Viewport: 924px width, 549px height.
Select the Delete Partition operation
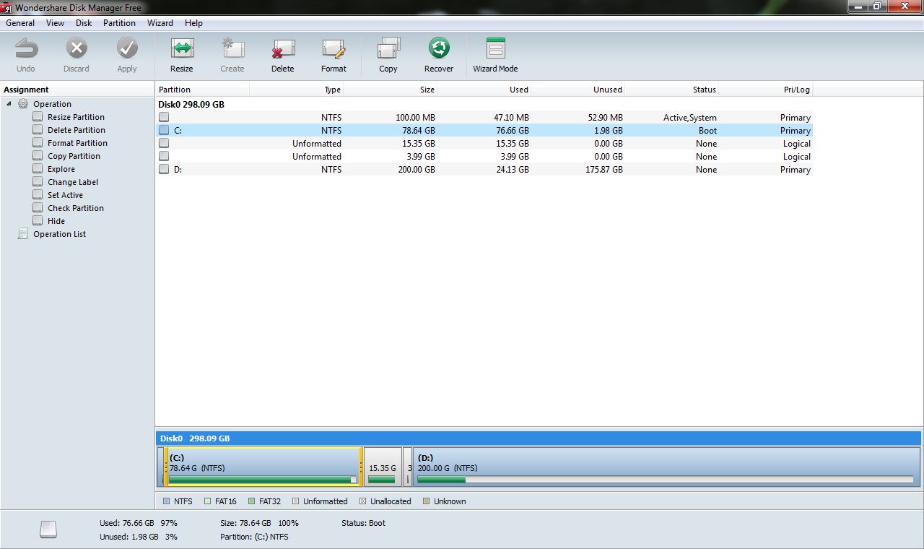[77, 130]
